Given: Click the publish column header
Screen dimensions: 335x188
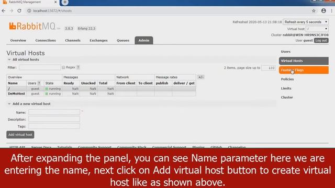Looking at the screenshot, I should pyautogui.click(x=162, y=83).
